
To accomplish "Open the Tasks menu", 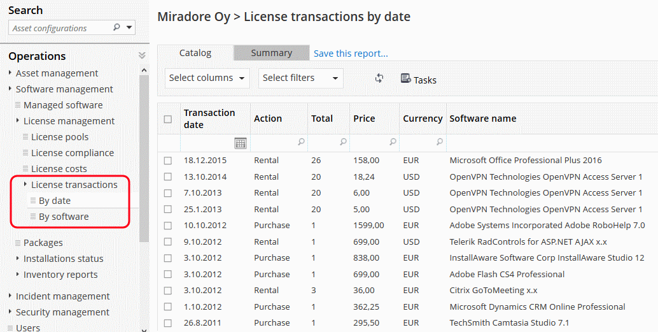I will (x=419, y=79).
